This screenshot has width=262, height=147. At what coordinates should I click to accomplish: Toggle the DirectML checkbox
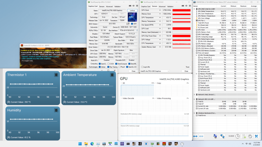pos(129,64)
